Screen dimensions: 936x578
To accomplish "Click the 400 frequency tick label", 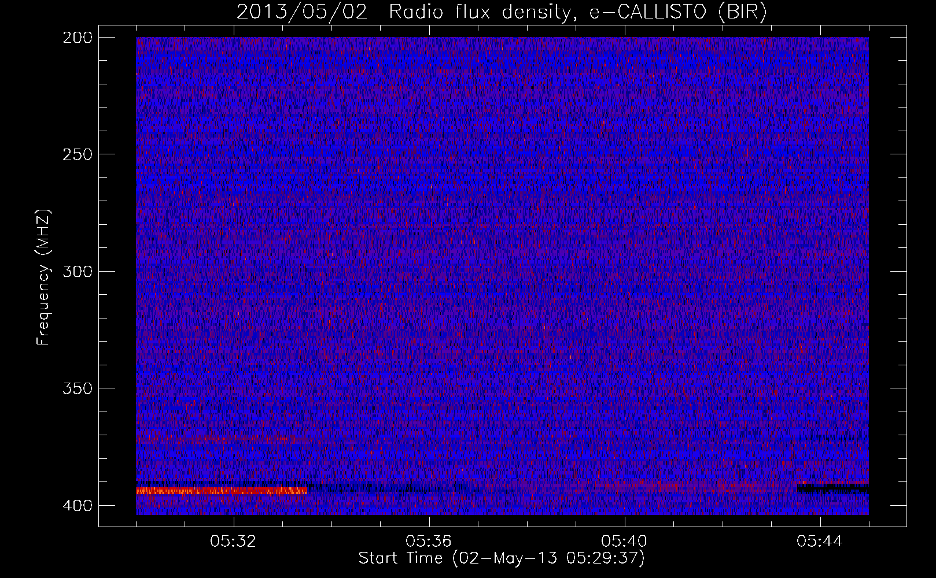I will pyautogui.click(x=77, y=506).
